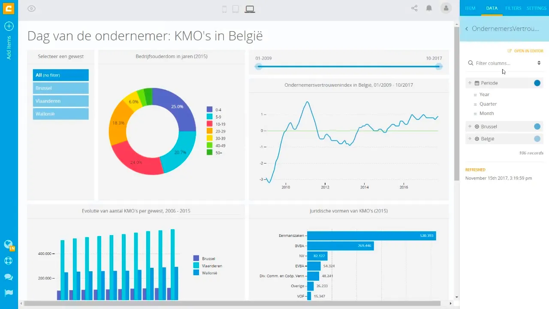The image size is (549, 309).
Task: Open the help lifebuoy icon
Action: [9, 261]
